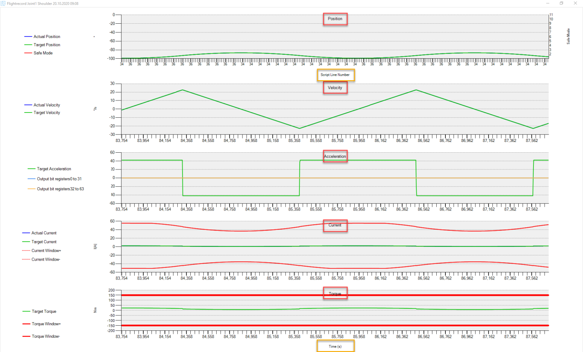The image size is (583, 352).
Task: Click the Target Torque legend entry
Action: 44,311
